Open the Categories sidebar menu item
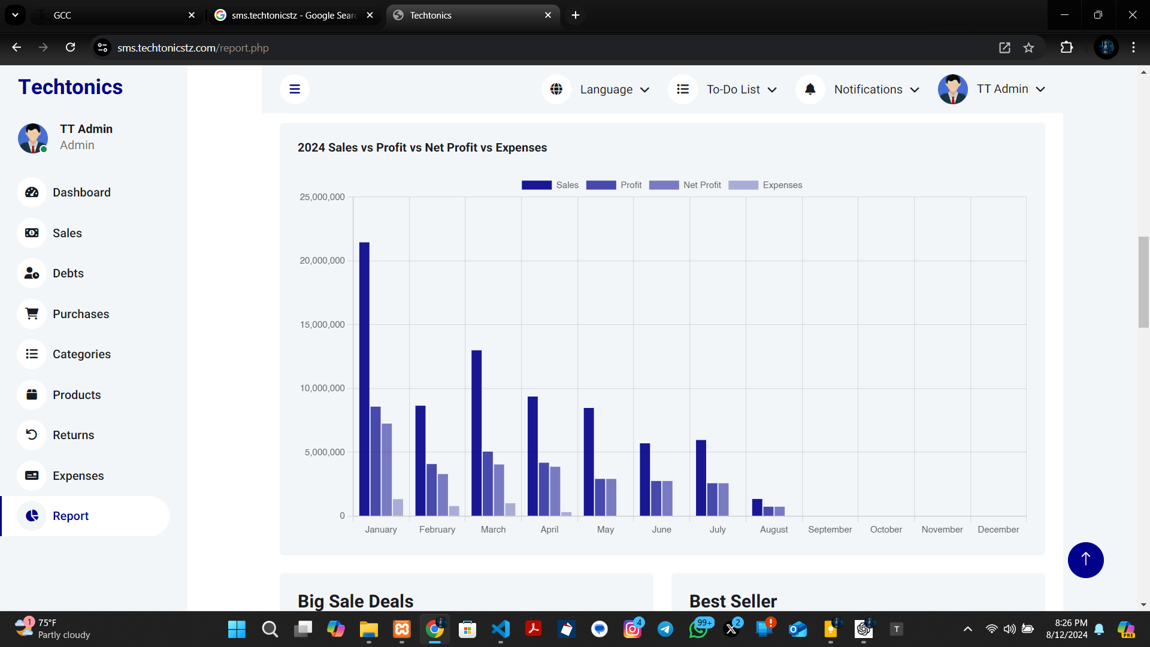Image resolution: width=1150 pixels, height=647 pixels. pos(81,354)
